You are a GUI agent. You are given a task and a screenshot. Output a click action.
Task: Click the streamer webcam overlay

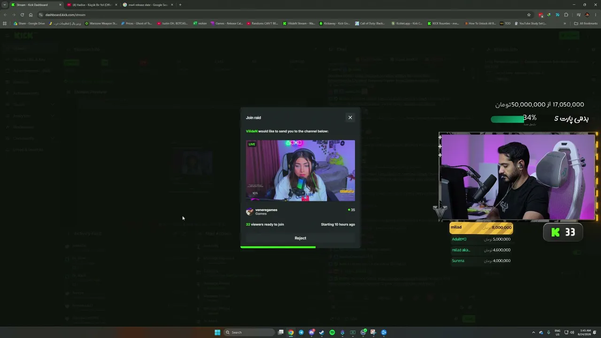[x=518, y=177]
